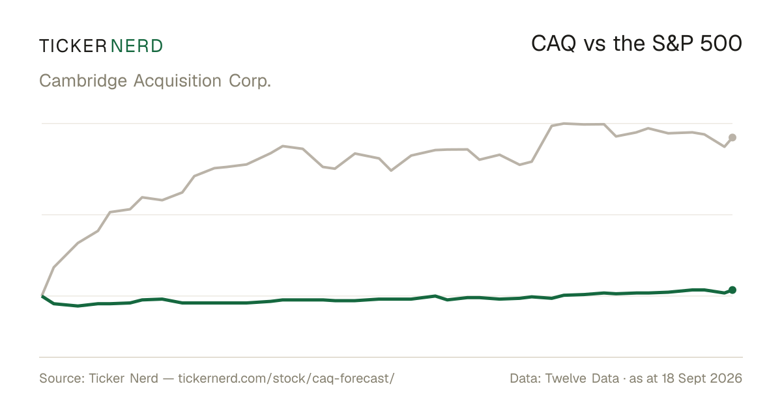Click the green CAQ line endpoint dot
The height and width of the screenshot is (410, 782).
tap(732, 290)
